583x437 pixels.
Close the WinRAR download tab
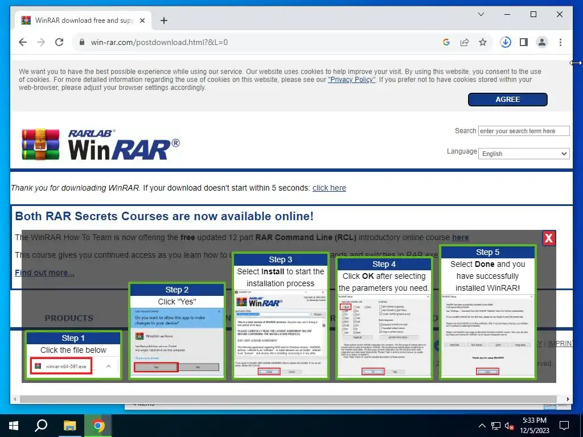[142, 20]
